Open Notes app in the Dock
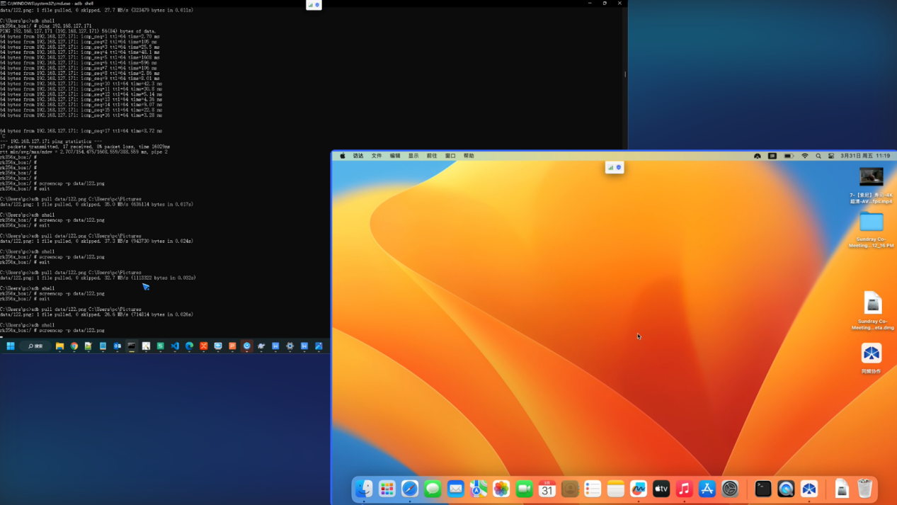The height and width of the screenshot is (505, 897). [x=616, y=489]
